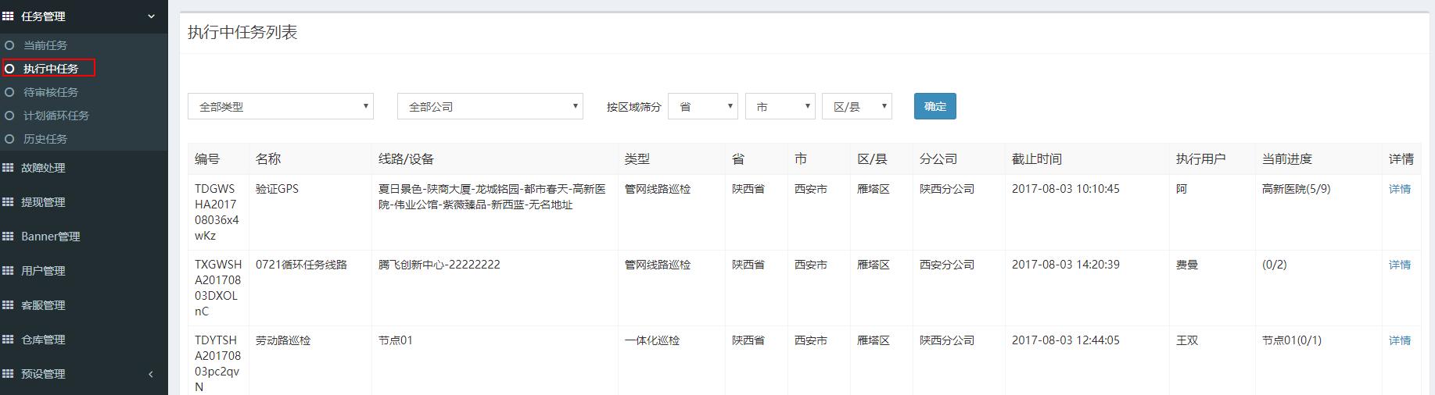Select 执行中任务 in sidebar
This screenshot has height=395, width=1435.
[51, 69]
